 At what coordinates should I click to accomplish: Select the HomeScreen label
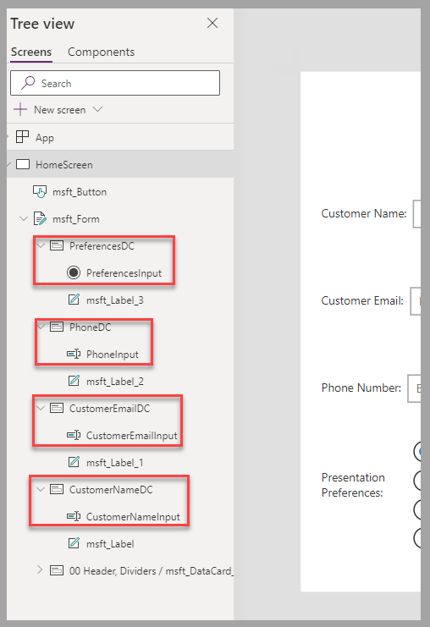click(x=64, y=165)
